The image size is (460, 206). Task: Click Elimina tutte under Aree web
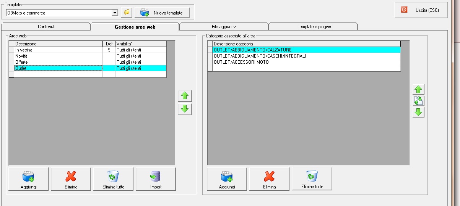click(x=113, y=179)
